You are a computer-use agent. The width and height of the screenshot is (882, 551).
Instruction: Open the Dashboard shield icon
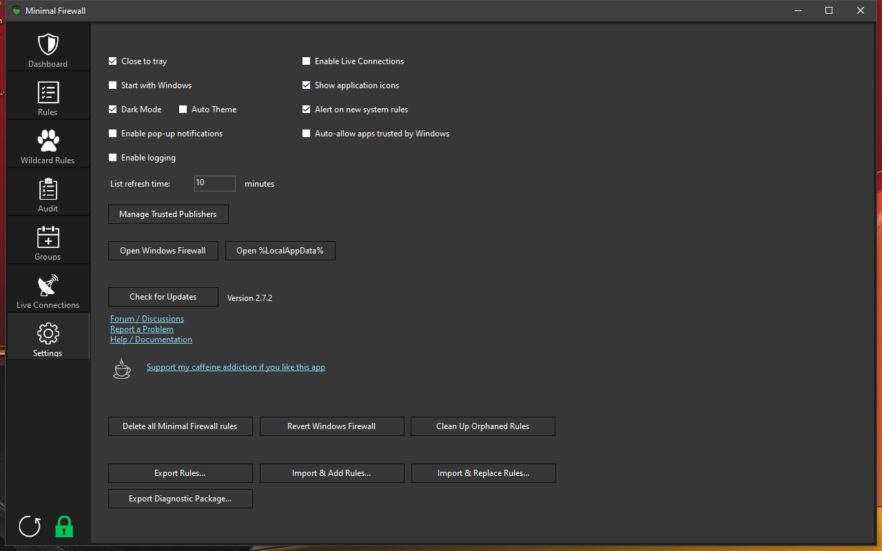(48, 45)
